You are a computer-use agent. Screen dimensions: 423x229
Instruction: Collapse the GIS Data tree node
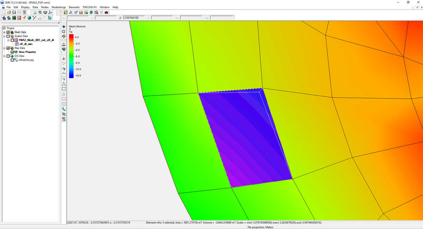4,56
